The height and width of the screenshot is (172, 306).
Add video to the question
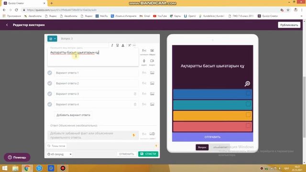(152, 61)
